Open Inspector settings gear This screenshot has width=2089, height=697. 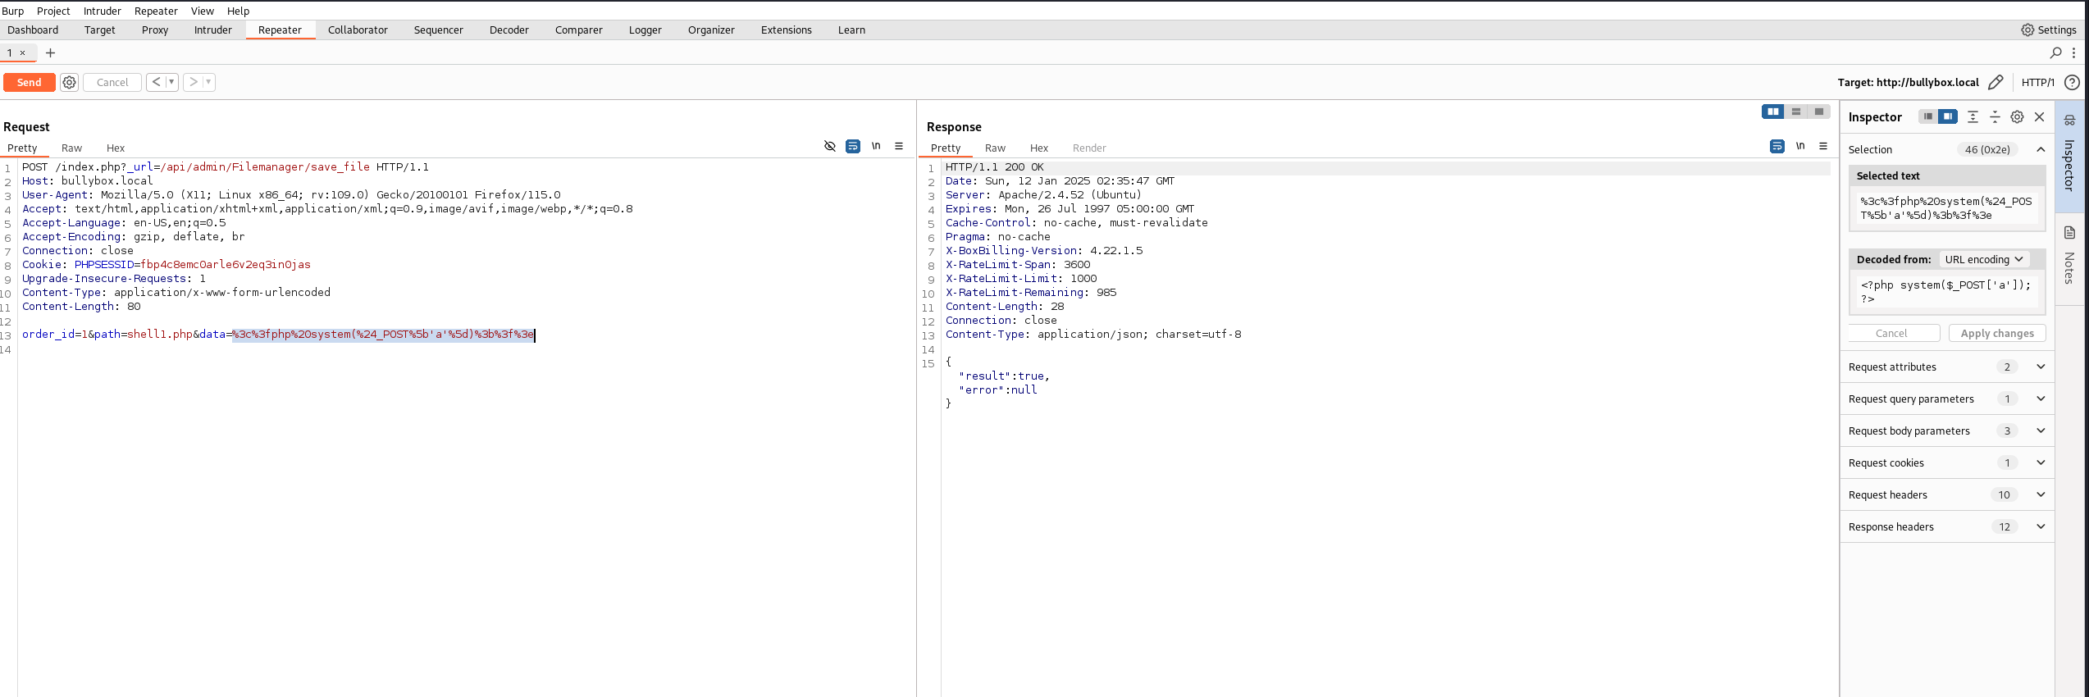click(2018, 116)
